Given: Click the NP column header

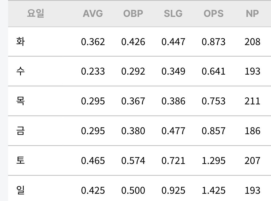Looking at the screenshot, I should (x=252, y=13).
